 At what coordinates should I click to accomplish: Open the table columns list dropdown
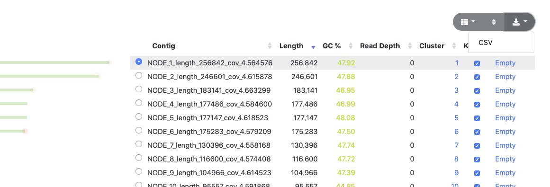click(x=468, y=22)
